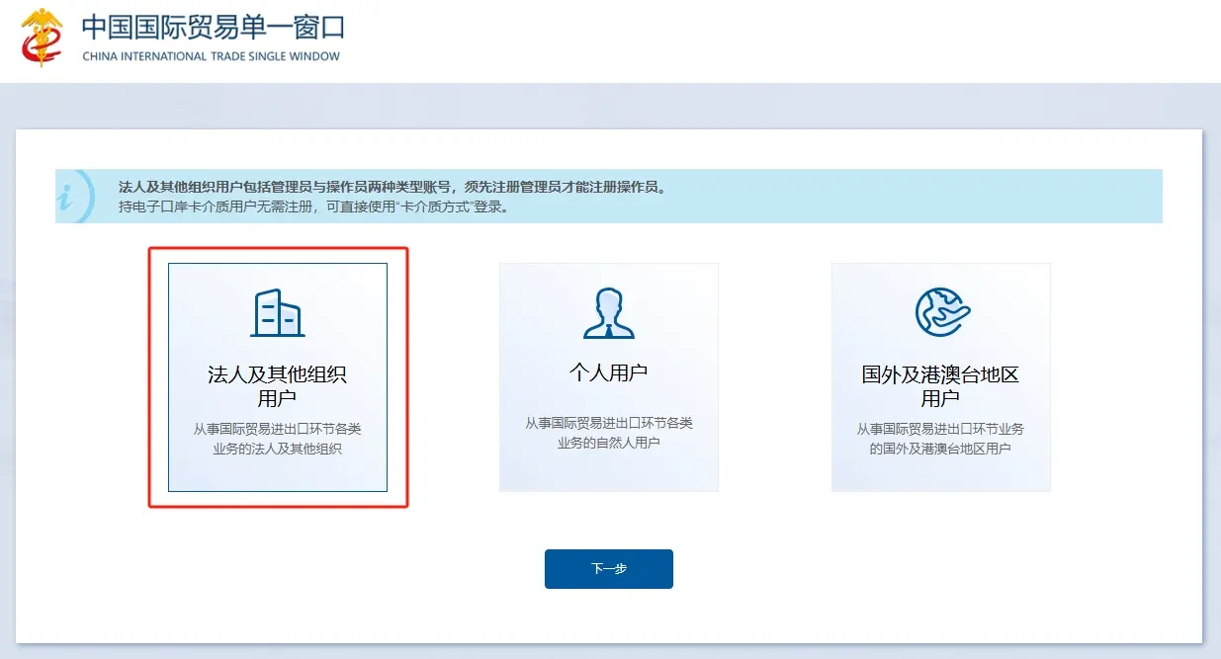The image size is (1221, 659).
Task: Click the empty header area right of the logo
Action: coord(791,40)
